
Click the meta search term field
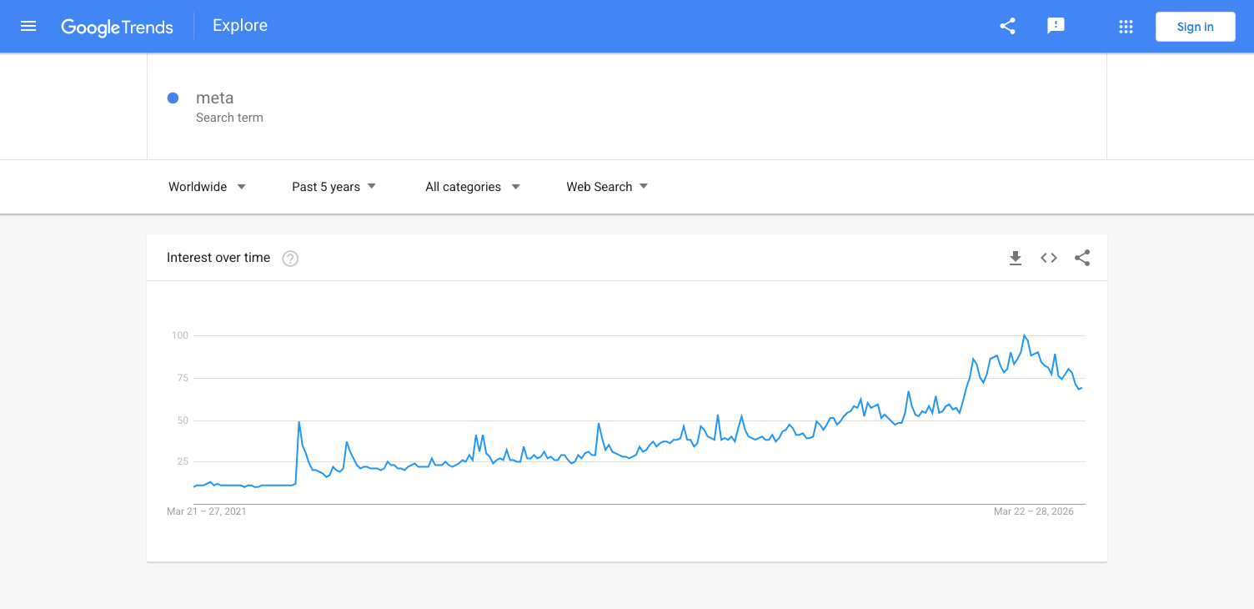pos(215,98)
